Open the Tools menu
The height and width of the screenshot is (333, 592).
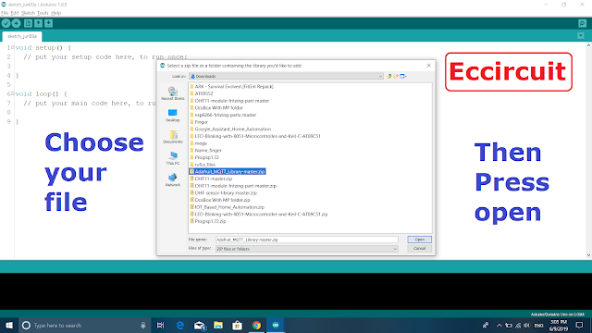point(43,13)
